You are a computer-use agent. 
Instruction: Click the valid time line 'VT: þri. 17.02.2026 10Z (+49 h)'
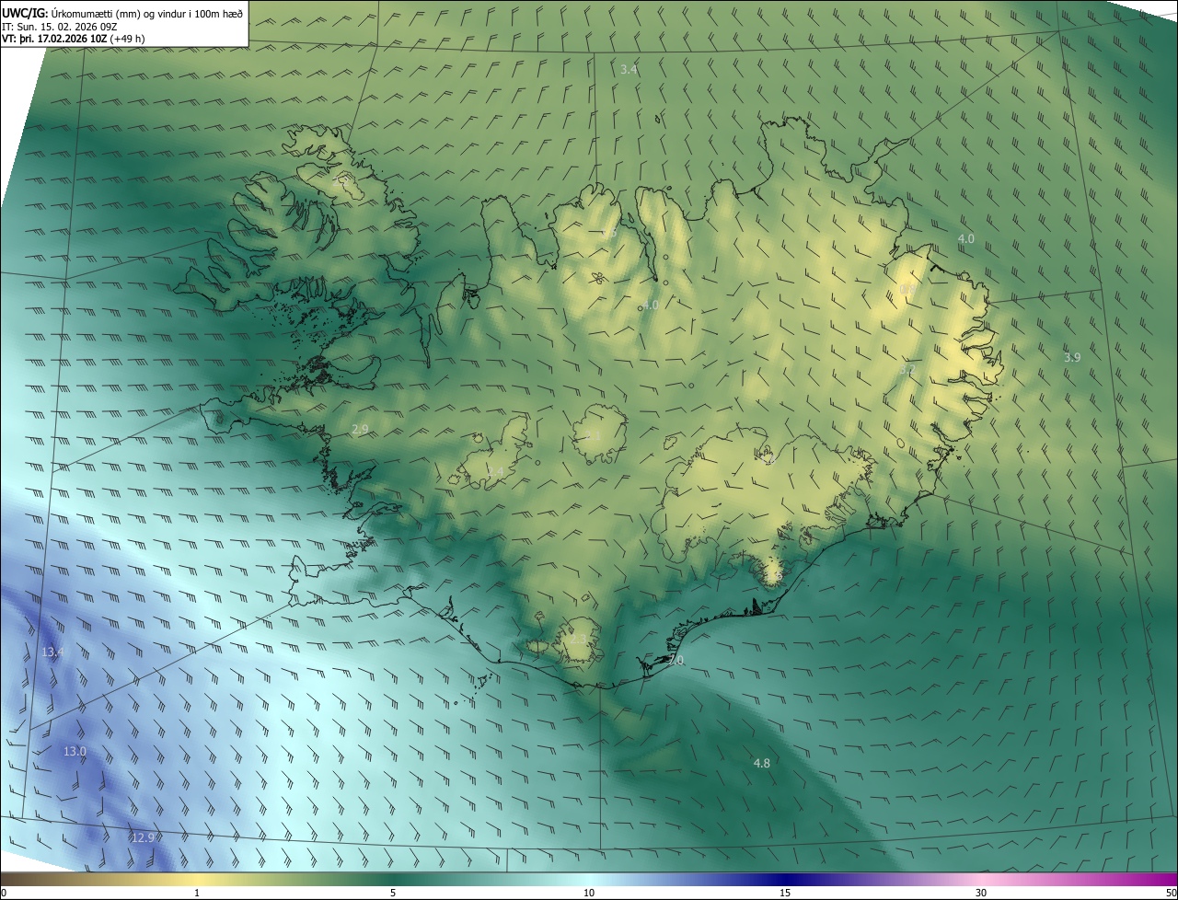pyautogui.click(x=73, y=39)
